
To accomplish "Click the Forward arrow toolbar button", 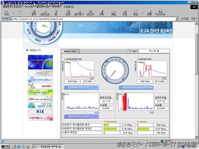I will [x=20, y=13].
